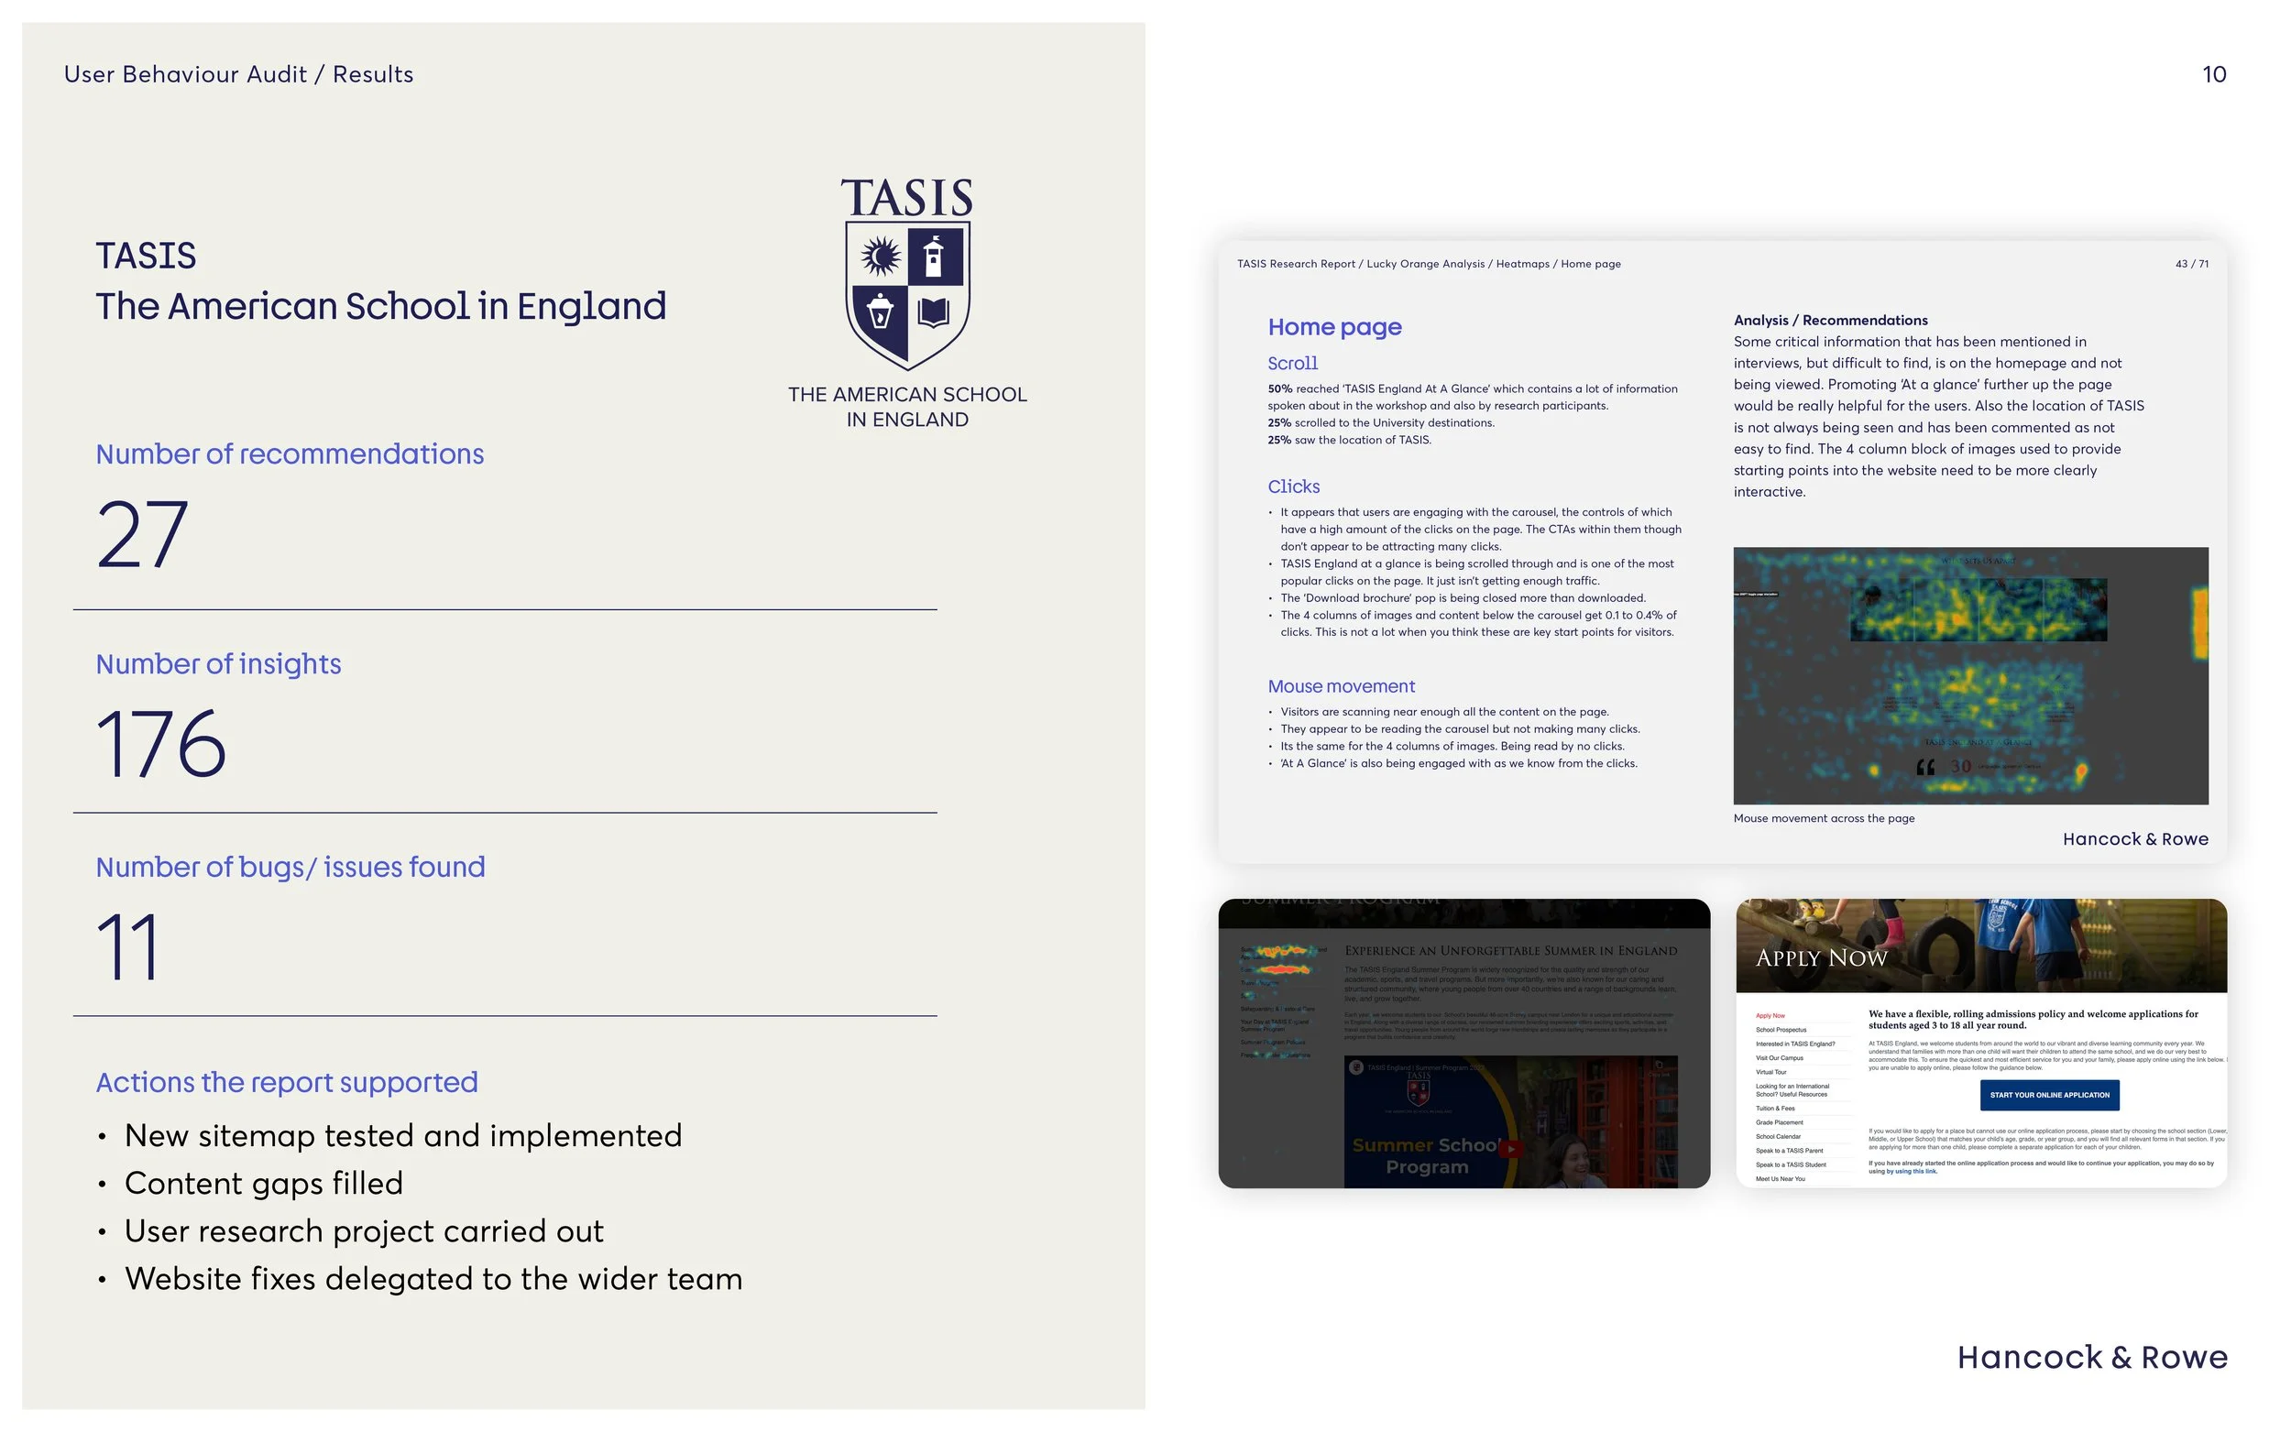Click the 'Content gaps filled' bullet
Screen dimensions: 2291x1432
(x=264, y=1184)
